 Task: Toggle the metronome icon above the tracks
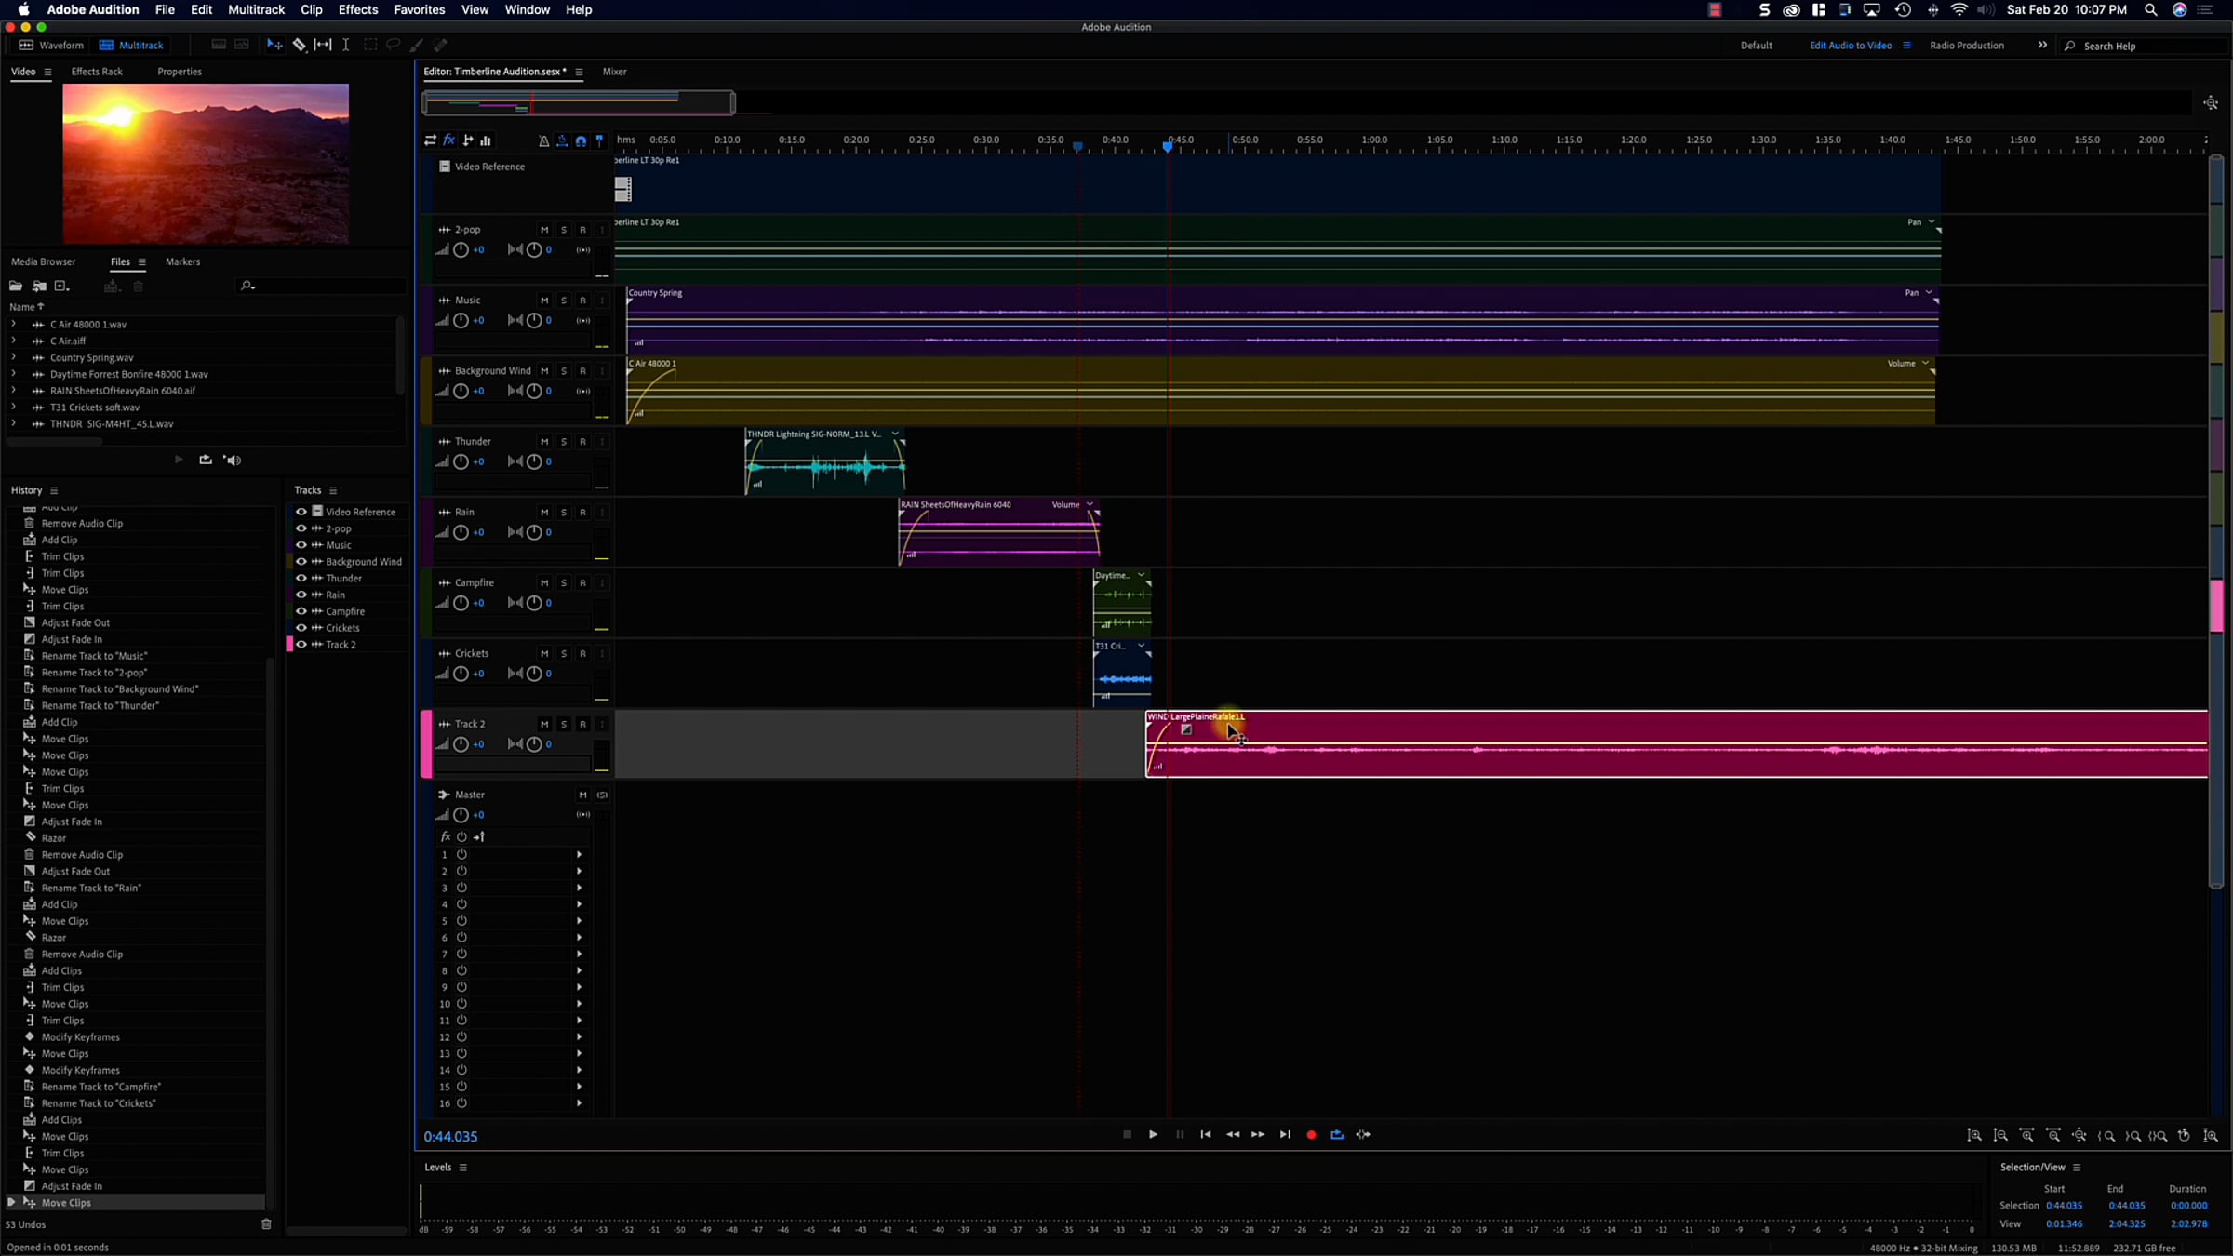[543, 140]
